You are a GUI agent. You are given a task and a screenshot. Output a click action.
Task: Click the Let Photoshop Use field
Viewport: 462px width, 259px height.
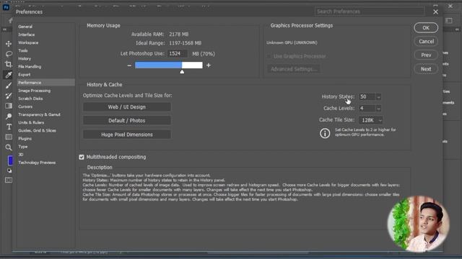click(x=177, y=54)
